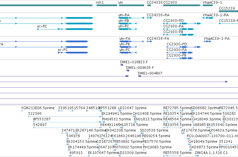
Task: Click the roX1 gene label
Action: coord(100,3)
